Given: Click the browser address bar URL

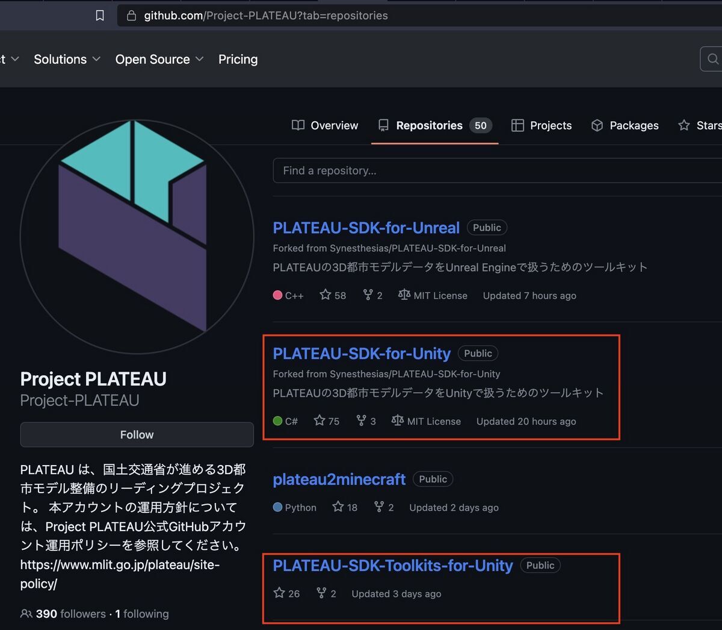Looking at the screenshot, I should [x=266, y=16].
